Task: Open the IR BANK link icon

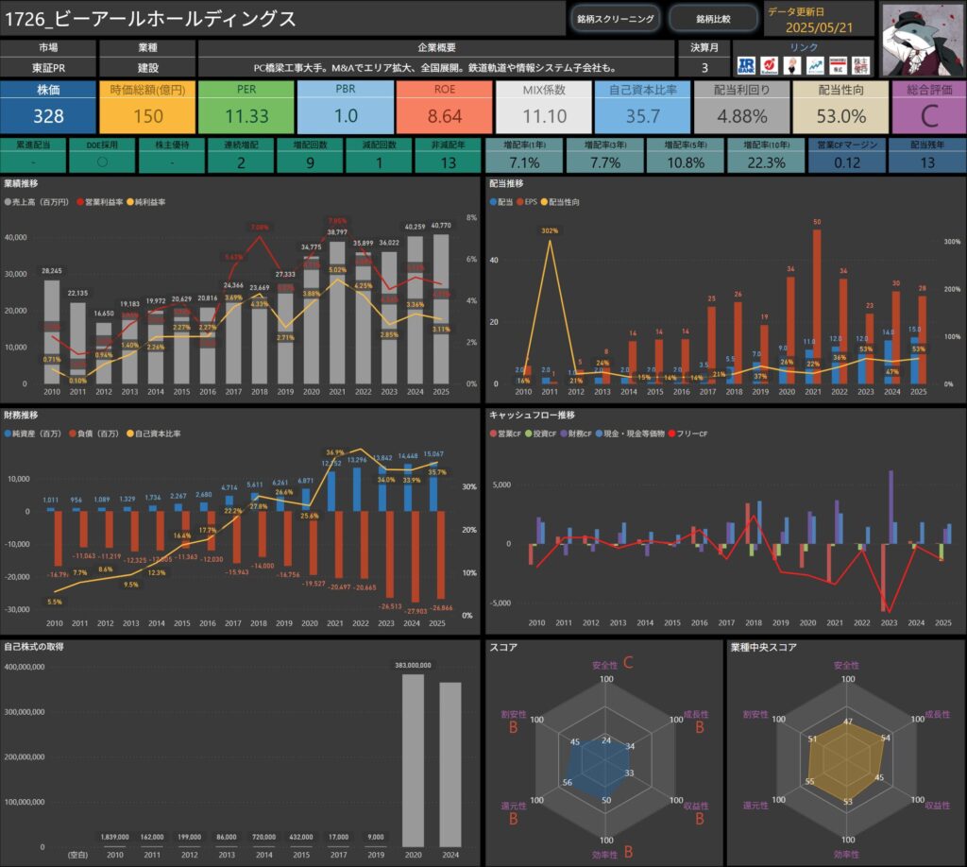Action: (746, 65)
